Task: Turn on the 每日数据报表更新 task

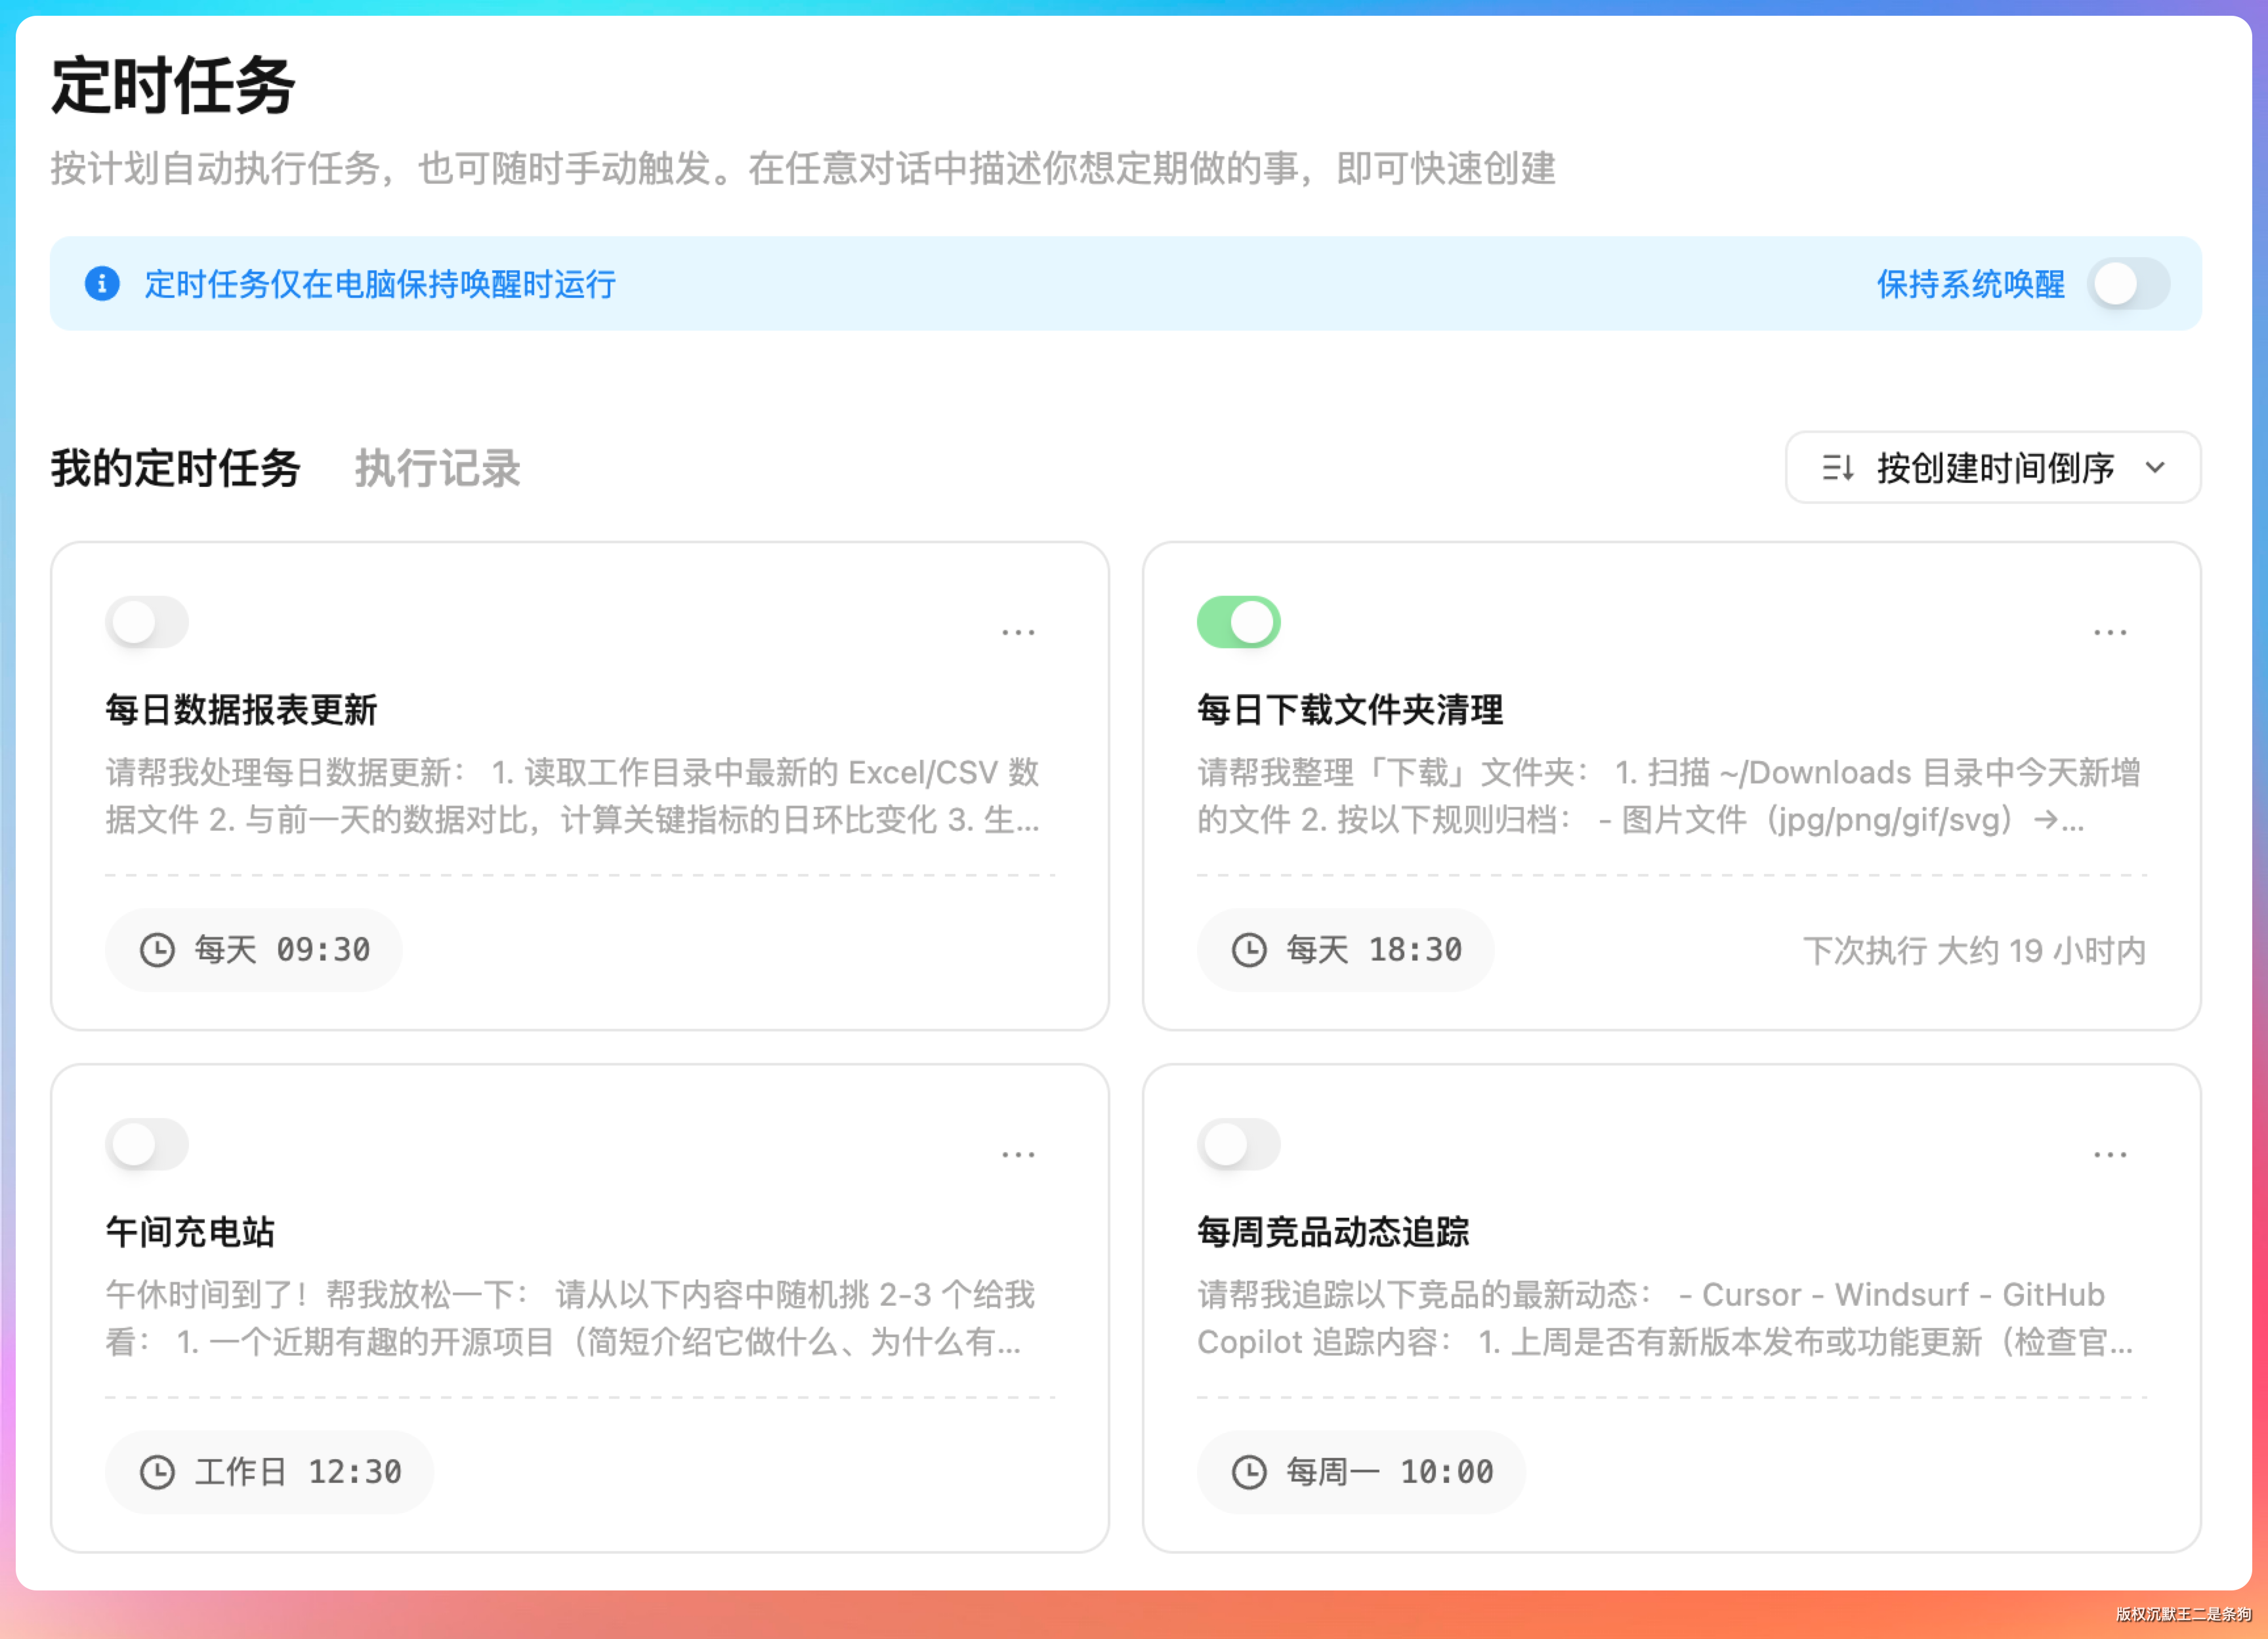Action: (x=147, y=622)
